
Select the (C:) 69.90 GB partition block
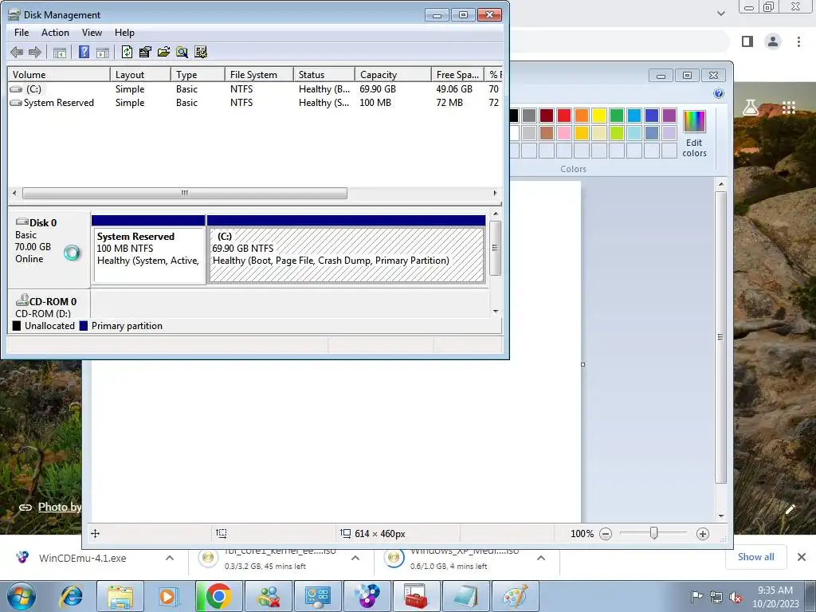[347, 249]
